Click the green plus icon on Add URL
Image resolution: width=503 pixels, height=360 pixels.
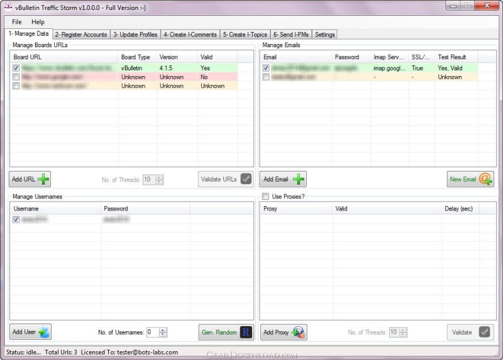pyautogui.click(x=43, y=179)
